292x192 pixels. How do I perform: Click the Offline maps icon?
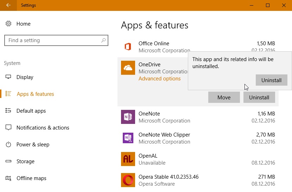[x=8, y=178]
